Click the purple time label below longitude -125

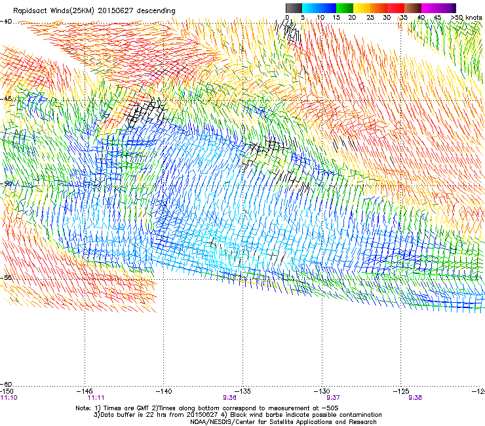415,398
